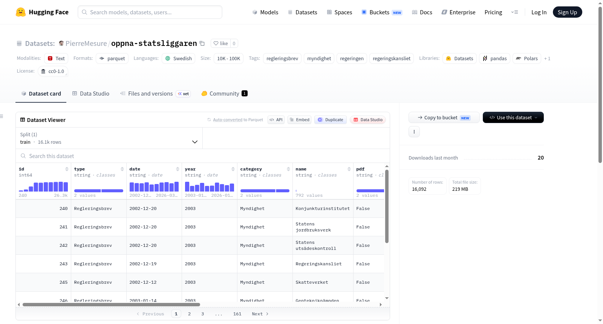Click the regleringsbrev tag
The image size is (603, 324).
(x=282, y=58)
